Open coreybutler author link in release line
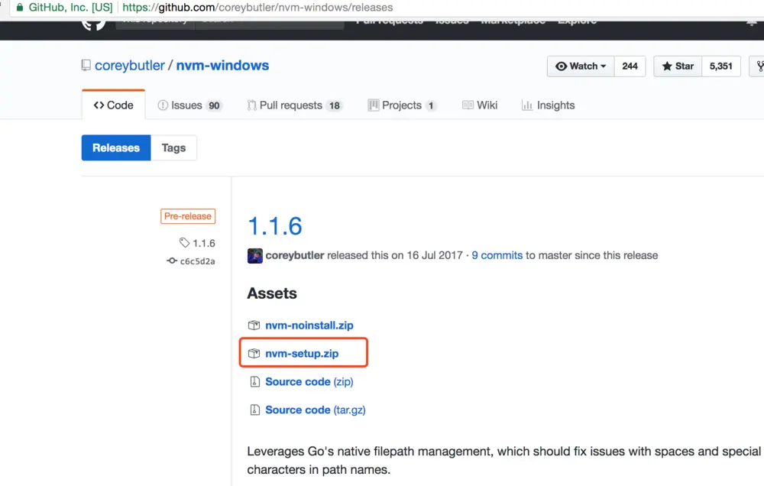 point(295,255)
